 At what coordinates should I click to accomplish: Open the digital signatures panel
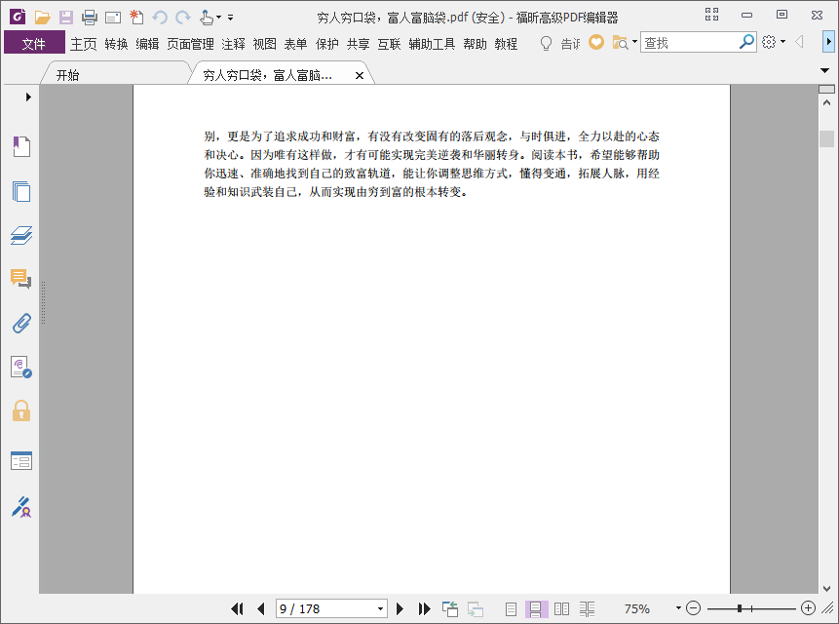[x=21, y=368]
